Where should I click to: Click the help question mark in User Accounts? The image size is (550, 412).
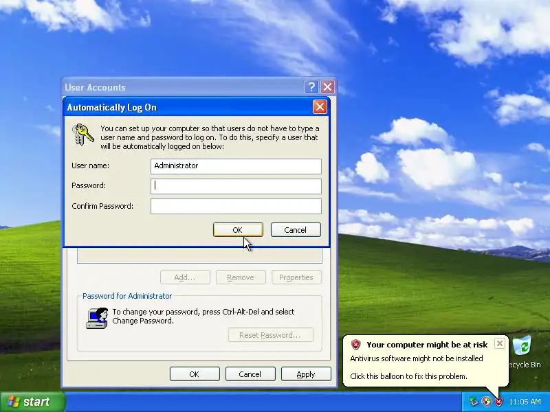(x=311, y=87)
